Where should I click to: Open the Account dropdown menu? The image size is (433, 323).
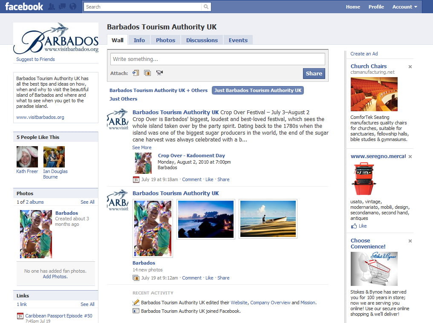tap(404, 7)
